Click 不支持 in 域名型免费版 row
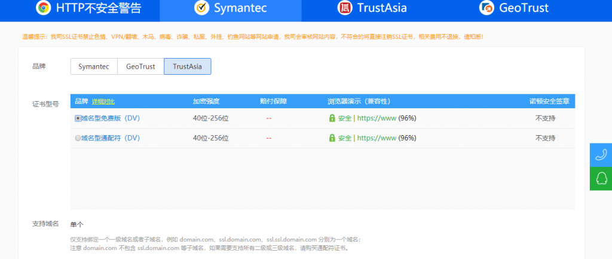Screen dimensions: 612x259 click(x=545, y=118)
